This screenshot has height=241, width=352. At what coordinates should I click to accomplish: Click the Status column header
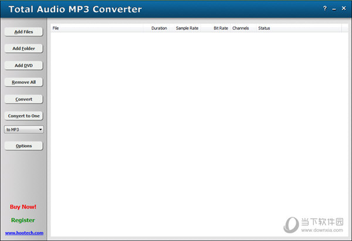coord(299,28)
